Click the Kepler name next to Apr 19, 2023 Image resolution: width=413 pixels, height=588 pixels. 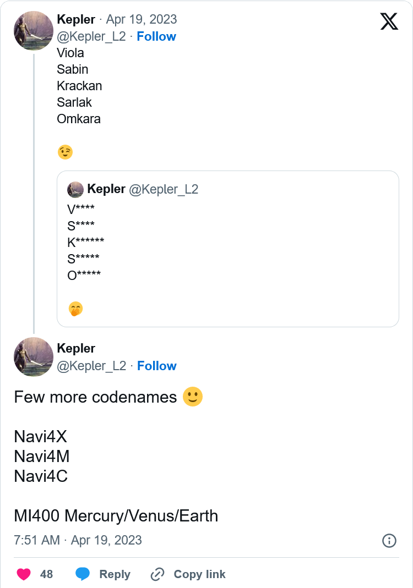tap(76, 19)
